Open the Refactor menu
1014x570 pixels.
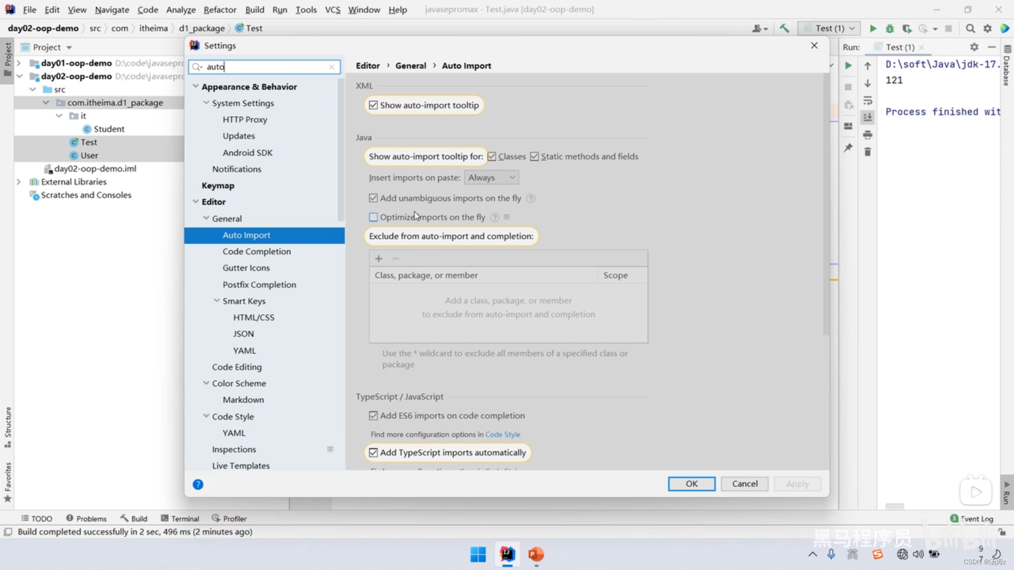pyautogui.click(x=220, y=9)
